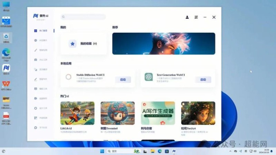276x155 pixels.
Task: Open the 我的收藏 (0) card
Action: click(x=83, y=44)
